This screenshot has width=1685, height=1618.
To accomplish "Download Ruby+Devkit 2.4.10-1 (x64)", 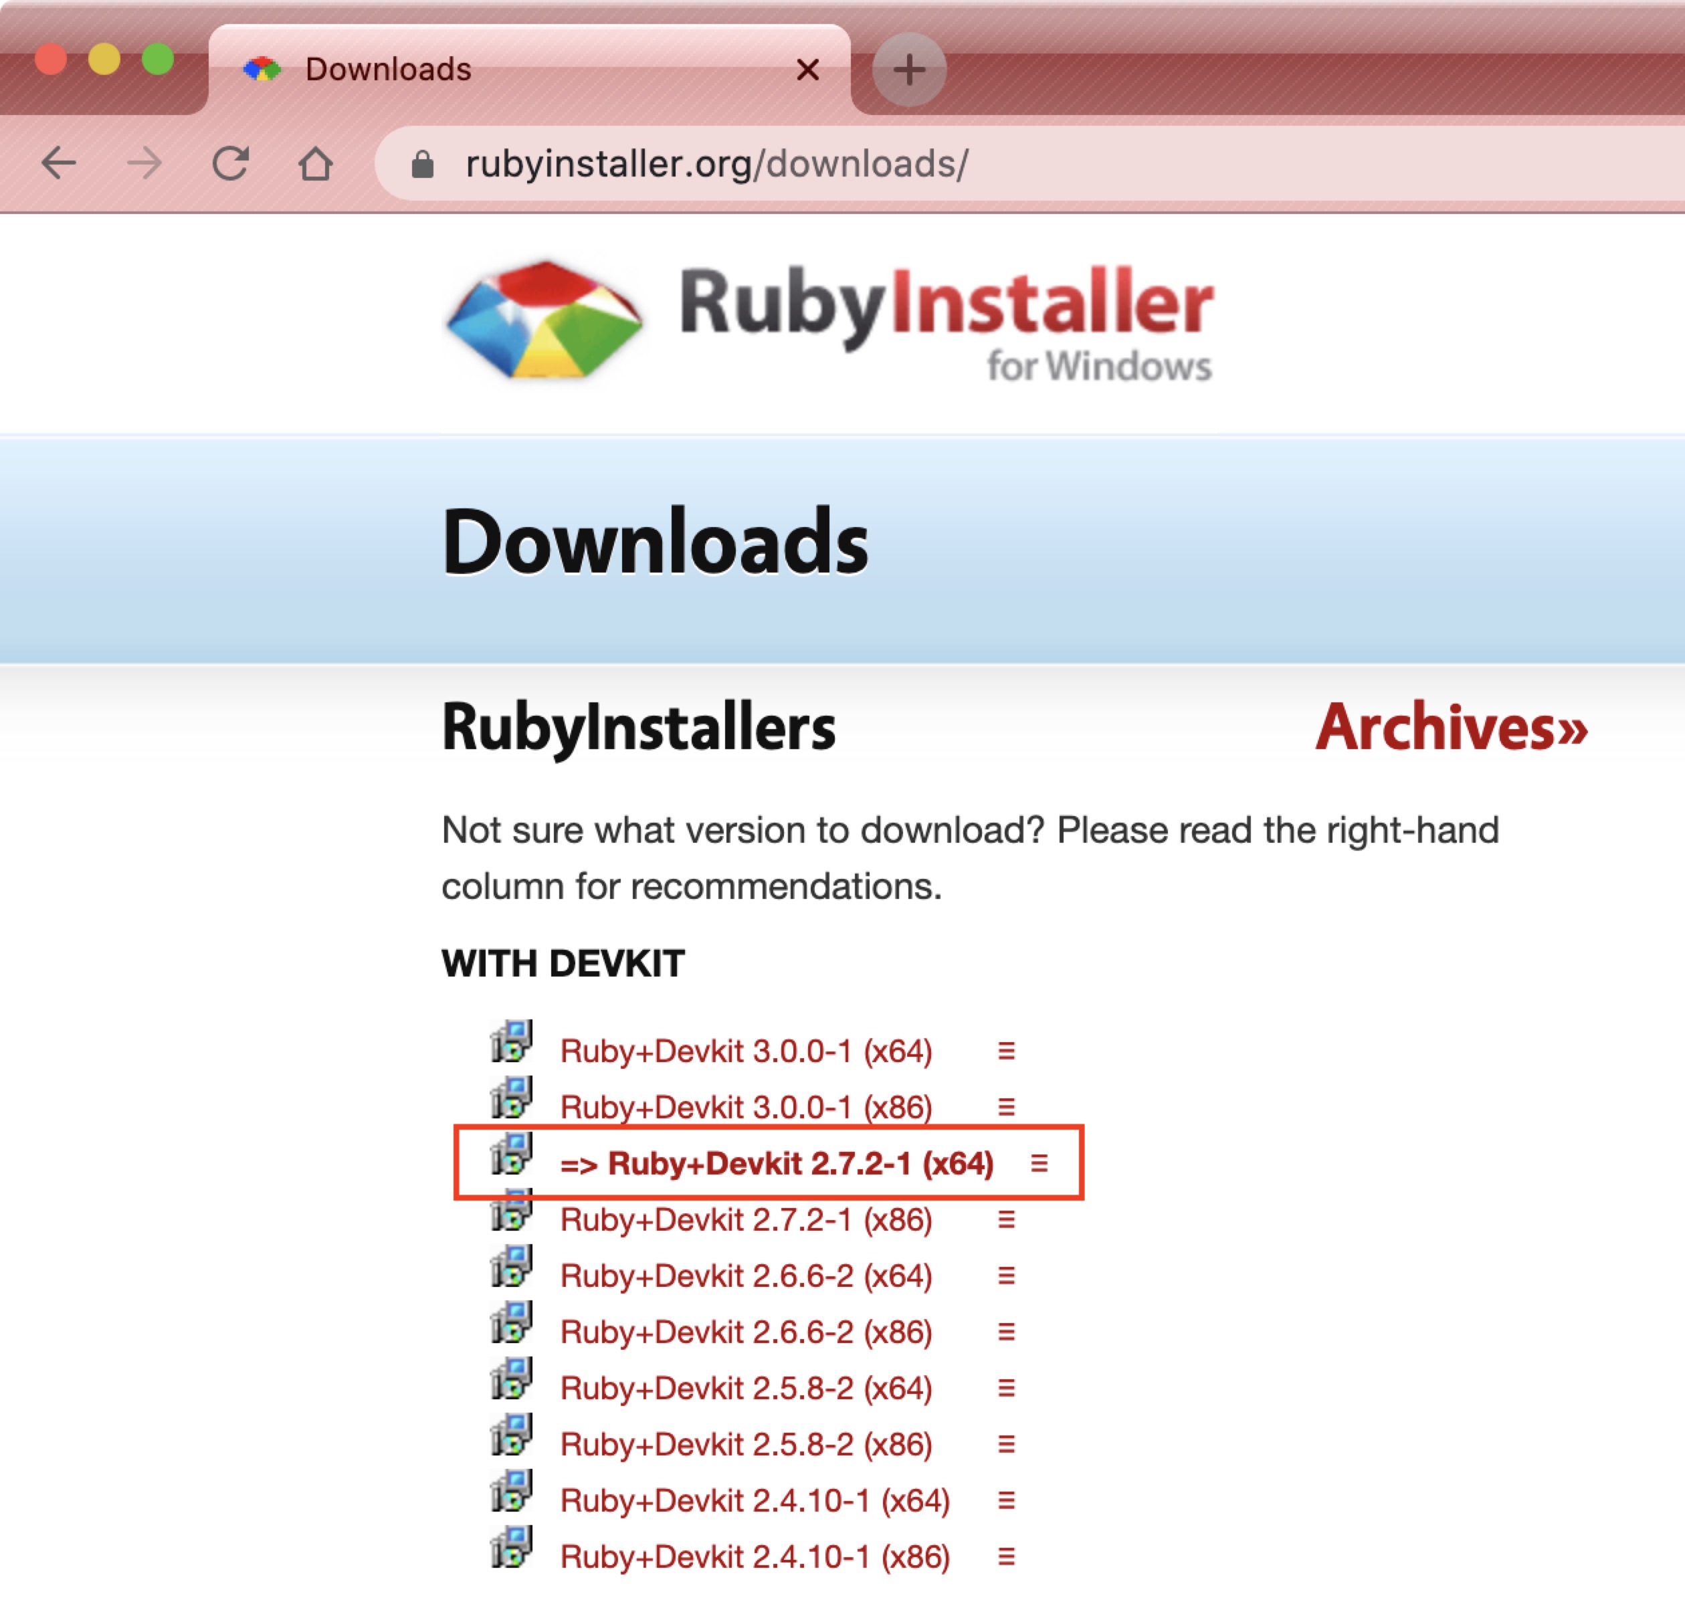I will point(755,1500).
